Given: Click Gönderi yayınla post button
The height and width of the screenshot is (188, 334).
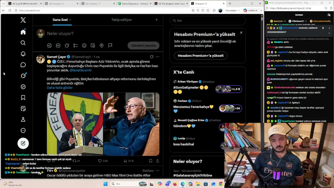Looking at the screenshot, I should click(144, 45).
